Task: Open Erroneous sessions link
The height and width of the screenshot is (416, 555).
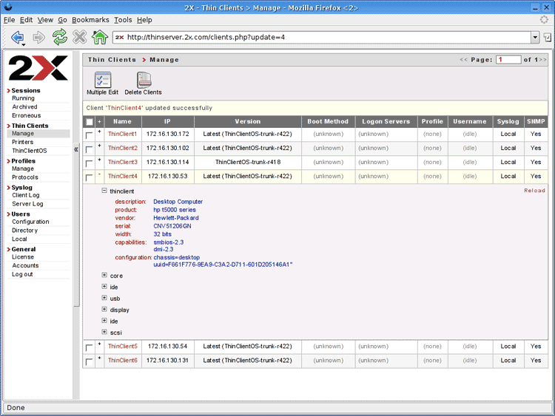Action: tap(26, 115)
